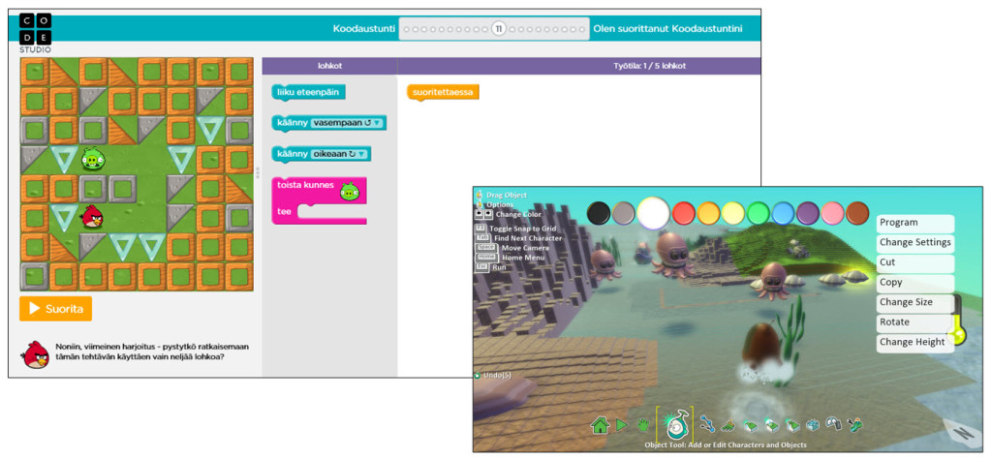Click the 'Työtila: 1 / 5 lohkot' header
The width and height of the screenshot is (992, 460).
[650, 66]
